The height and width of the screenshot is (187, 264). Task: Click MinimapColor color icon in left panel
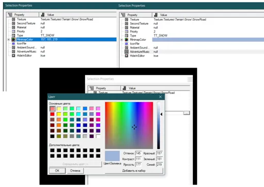point(13,39)
